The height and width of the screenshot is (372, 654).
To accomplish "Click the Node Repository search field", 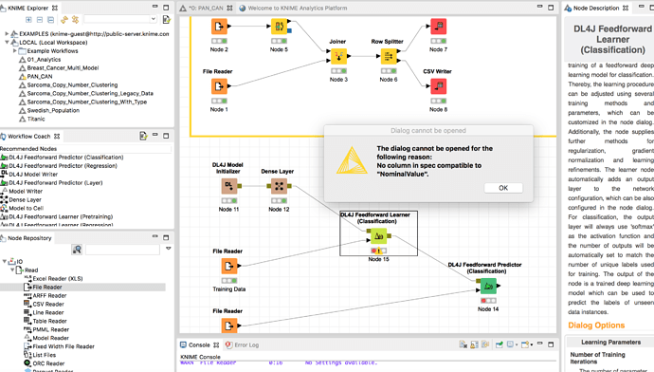I will (122, 250).
